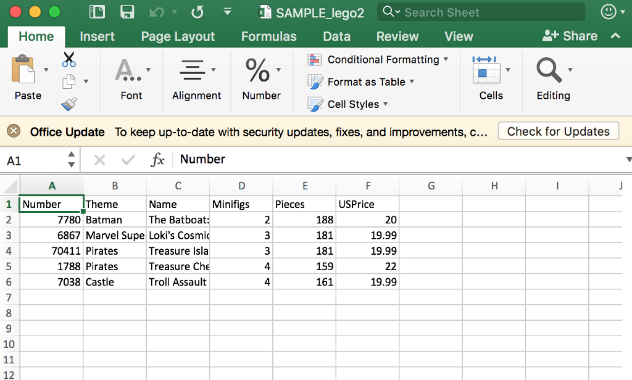The image size is (632, 380).
Task: Expand the Copy options arrow
Action: [x=86, y=81]
